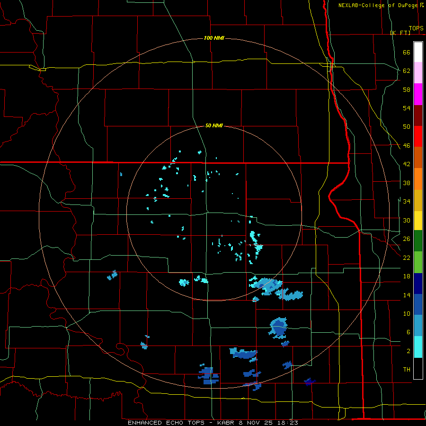Click the 100 NMI range ring label
426x426 pixels.
[214, 38]
